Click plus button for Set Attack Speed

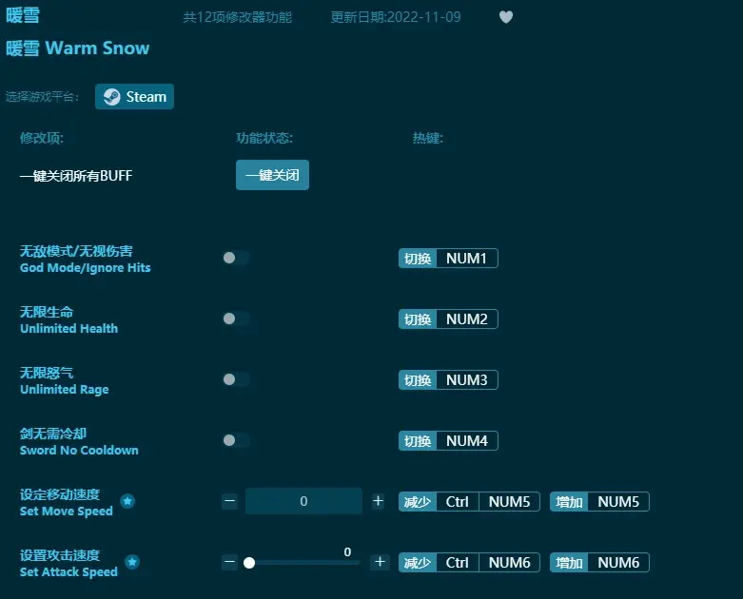[380, 562]
